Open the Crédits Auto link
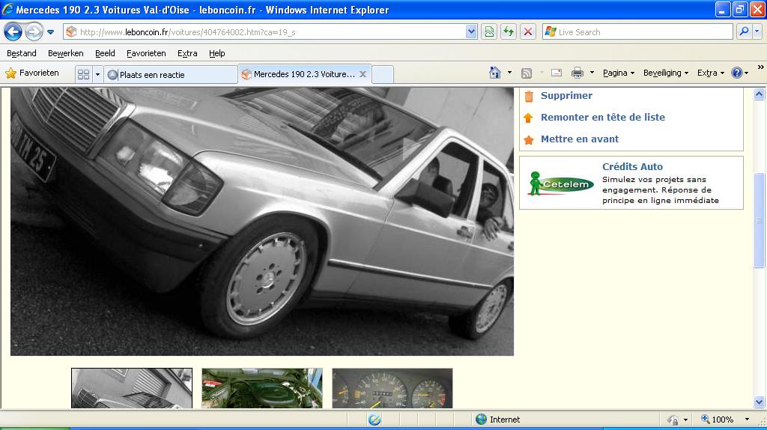 632,166
